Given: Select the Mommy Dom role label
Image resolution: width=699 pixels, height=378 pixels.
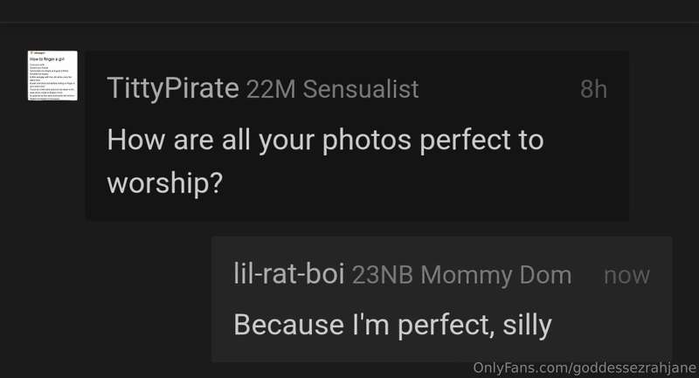Looking at the screenshot, I should (x=495, y=275).
